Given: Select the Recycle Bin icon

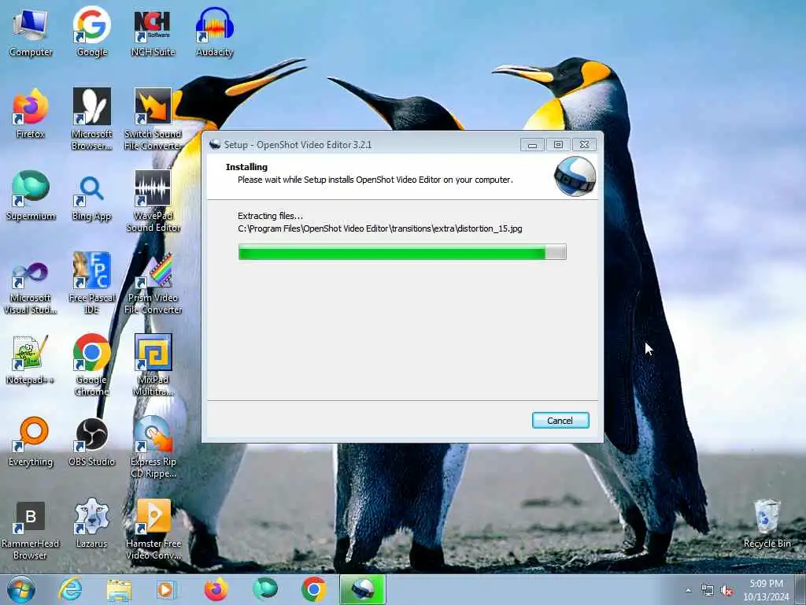Looking at the screenshot, I should tap(767, 524).
